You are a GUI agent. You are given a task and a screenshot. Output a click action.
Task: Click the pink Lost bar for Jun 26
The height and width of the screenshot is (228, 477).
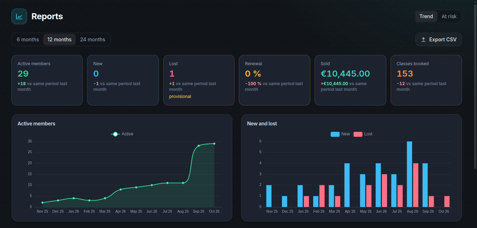[385, 191]
